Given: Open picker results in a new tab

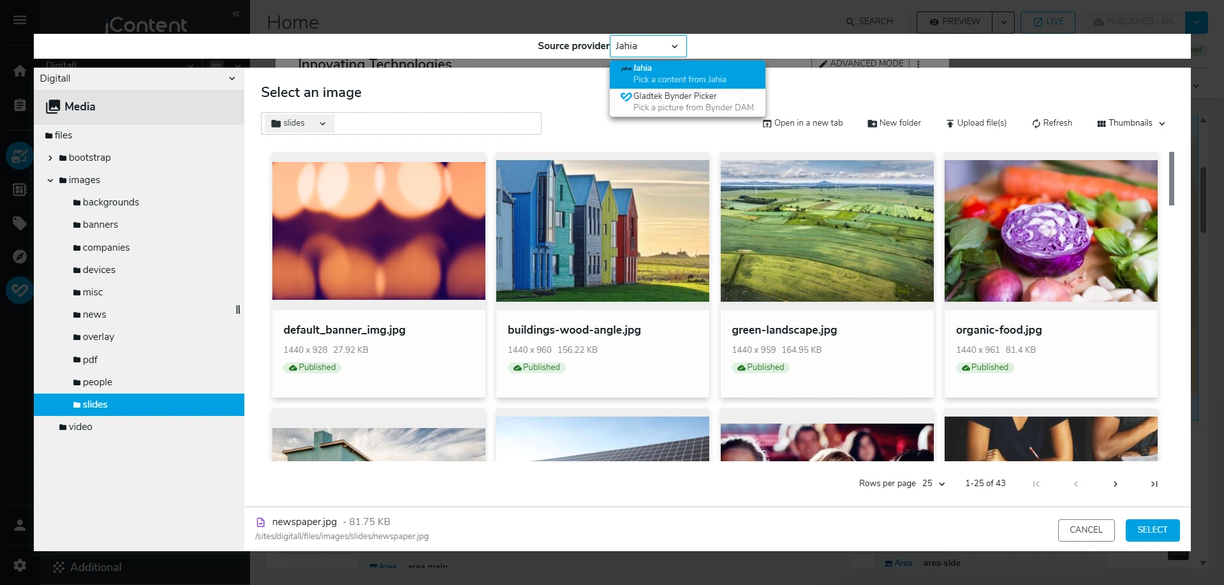Looking at the screenshot, I should 802,123.
